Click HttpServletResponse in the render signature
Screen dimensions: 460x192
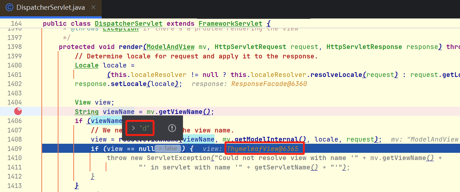(364, 47)
